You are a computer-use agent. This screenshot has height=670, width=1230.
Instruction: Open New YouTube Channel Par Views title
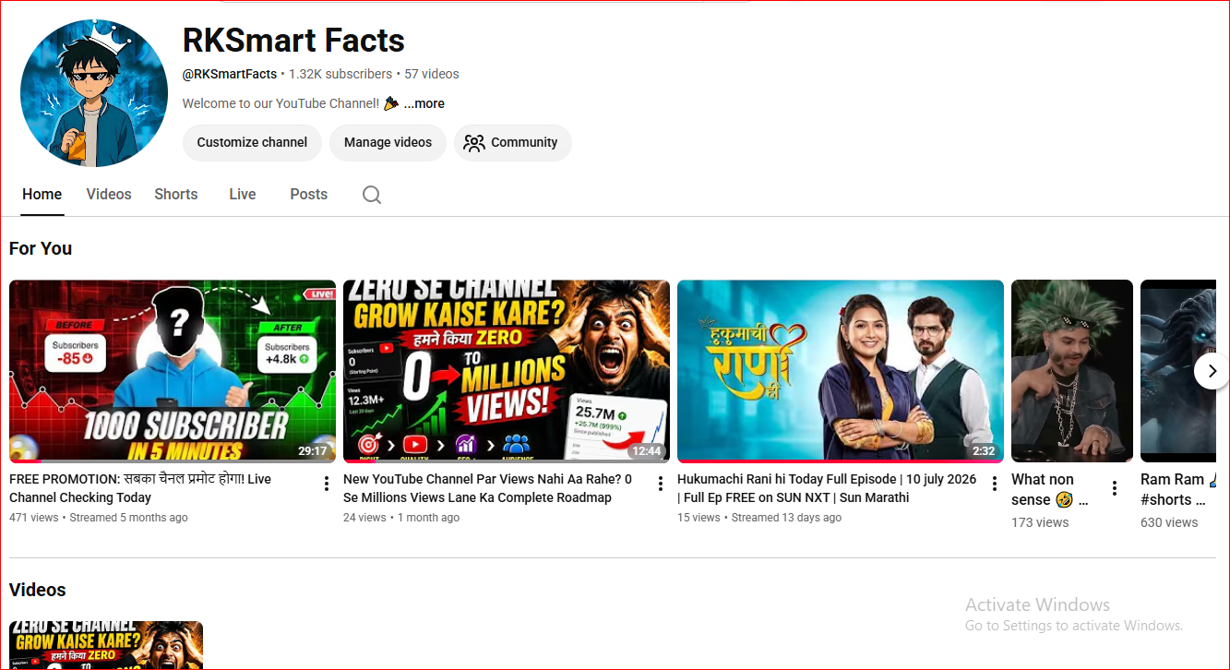[x=488, y=488]
